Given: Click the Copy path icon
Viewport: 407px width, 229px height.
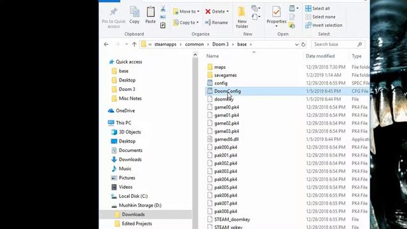Looking at the screenshot, I should tap(163, 17).
